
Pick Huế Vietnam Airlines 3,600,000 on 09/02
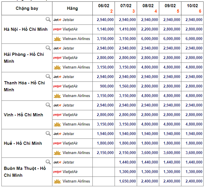[x=172, y=153]
